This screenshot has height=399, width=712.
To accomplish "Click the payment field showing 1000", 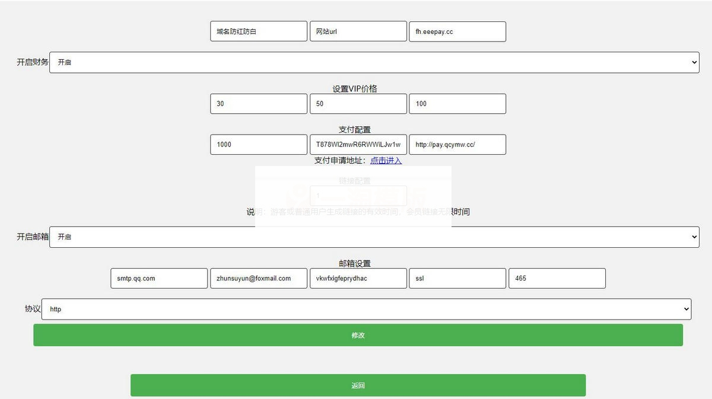I will point(258,144).
